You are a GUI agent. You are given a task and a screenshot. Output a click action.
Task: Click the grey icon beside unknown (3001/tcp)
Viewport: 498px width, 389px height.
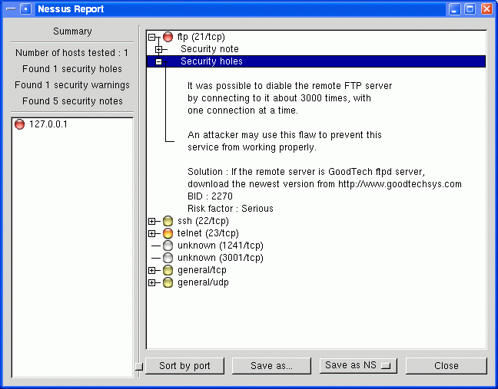pyautogui.click(x=168, y=258)
